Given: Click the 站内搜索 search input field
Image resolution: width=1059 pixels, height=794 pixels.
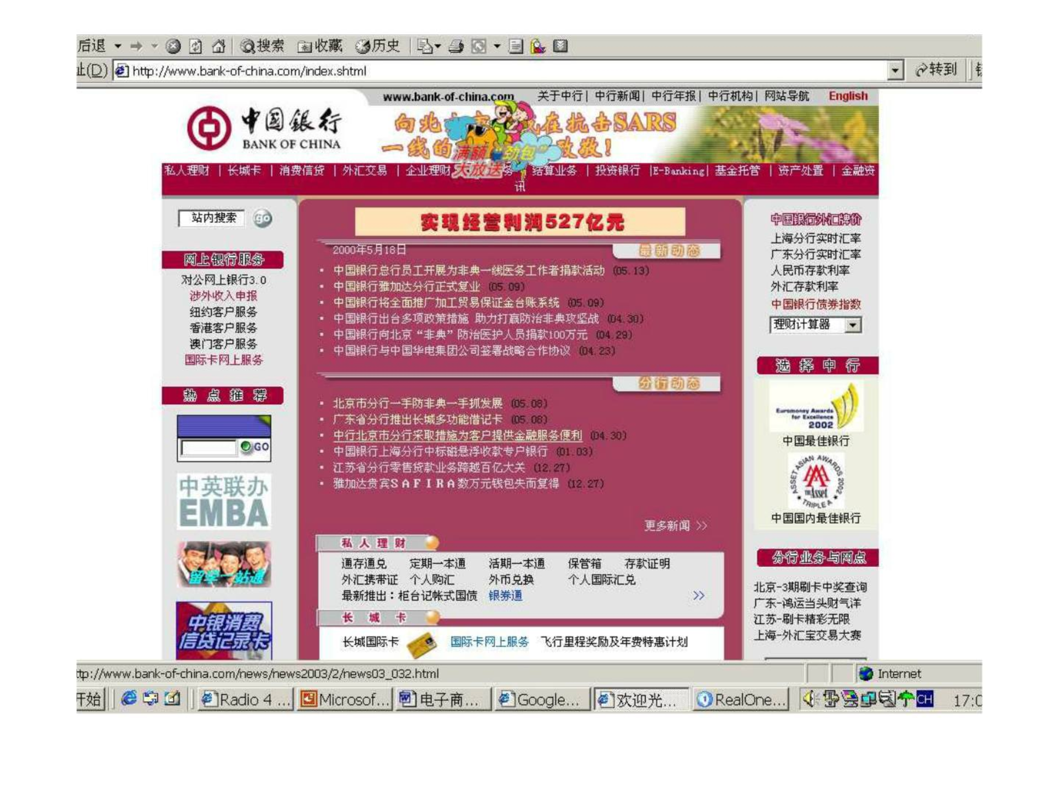Looking at the screenshot, I should tap(212, 218).
